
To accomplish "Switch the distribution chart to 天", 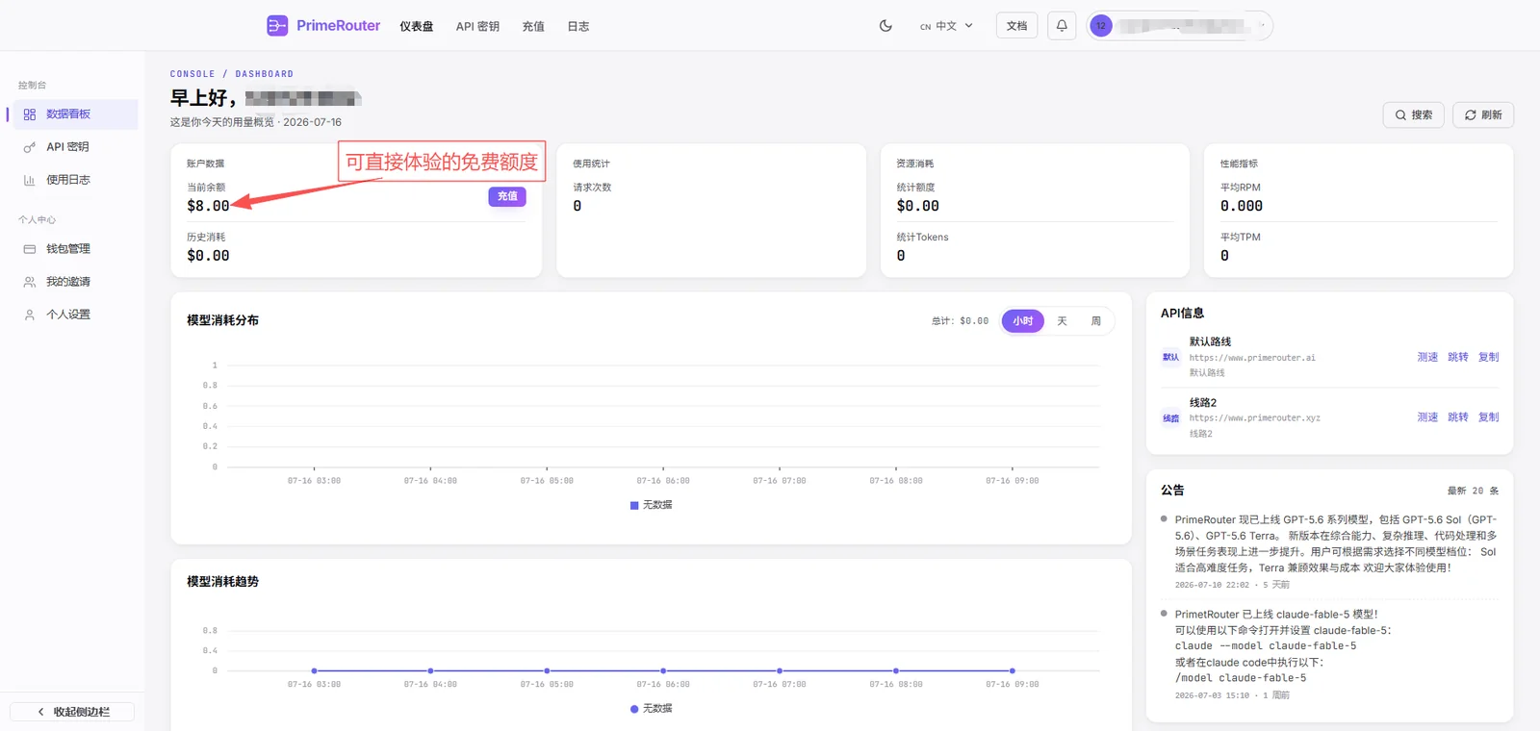I will tap(1062, 321).
